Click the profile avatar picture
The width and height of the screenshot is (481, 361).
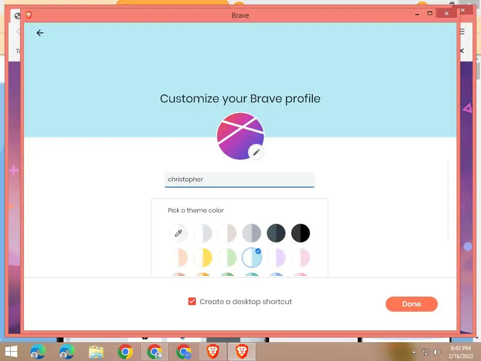pyautogui.click(x=240, y=136)
